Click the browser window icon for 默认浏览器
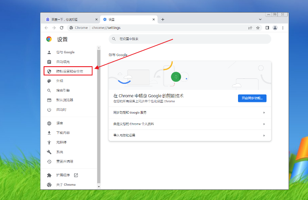The image size is (308, 200). [x=49, y=100]
